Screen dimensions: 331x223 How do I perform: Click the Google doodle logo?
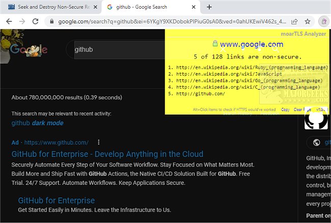[x=29, y=49]
